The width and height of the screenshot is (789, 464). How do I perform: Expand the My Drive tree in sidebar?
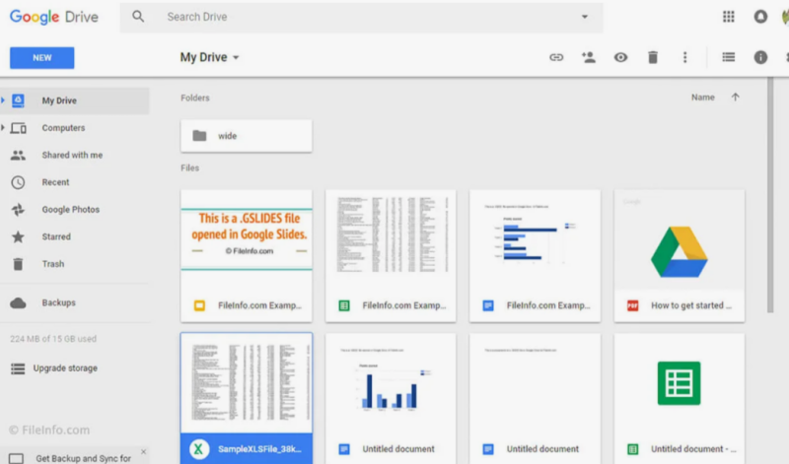(x=3, y=100)
